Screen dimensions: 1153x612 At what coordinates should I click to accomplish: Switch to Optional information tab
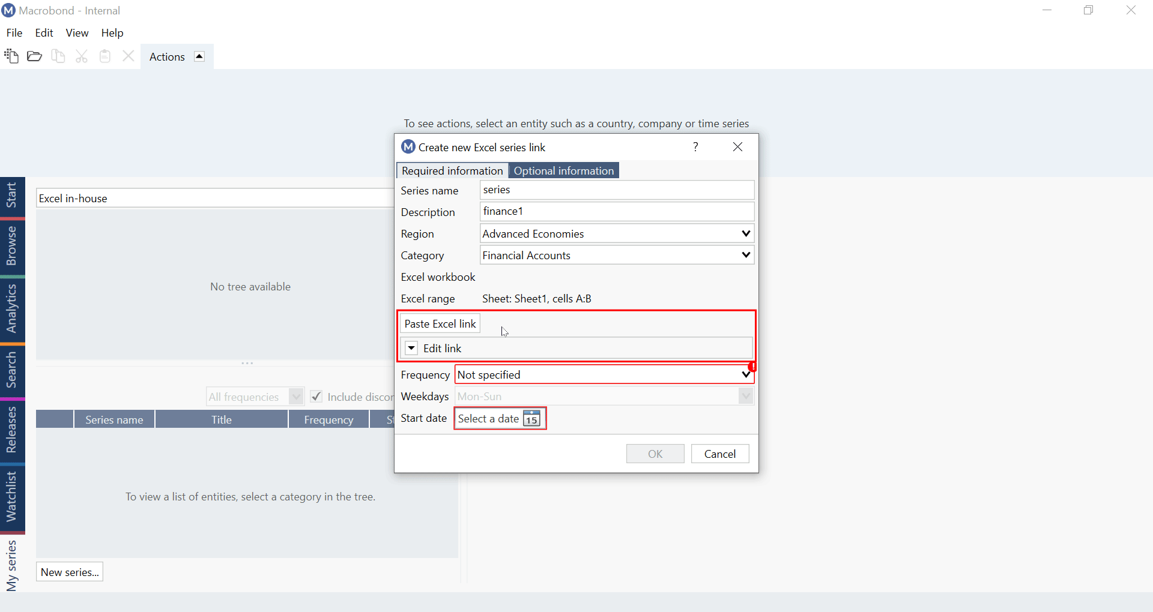pyautogui.click(x=563, y=171)
